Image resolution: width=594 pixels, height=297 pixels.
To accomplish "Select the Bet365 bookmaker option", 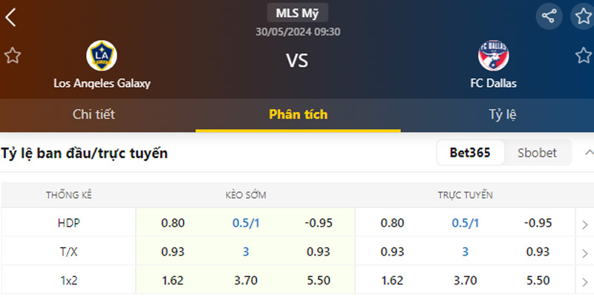I will (x=470, y=153).
